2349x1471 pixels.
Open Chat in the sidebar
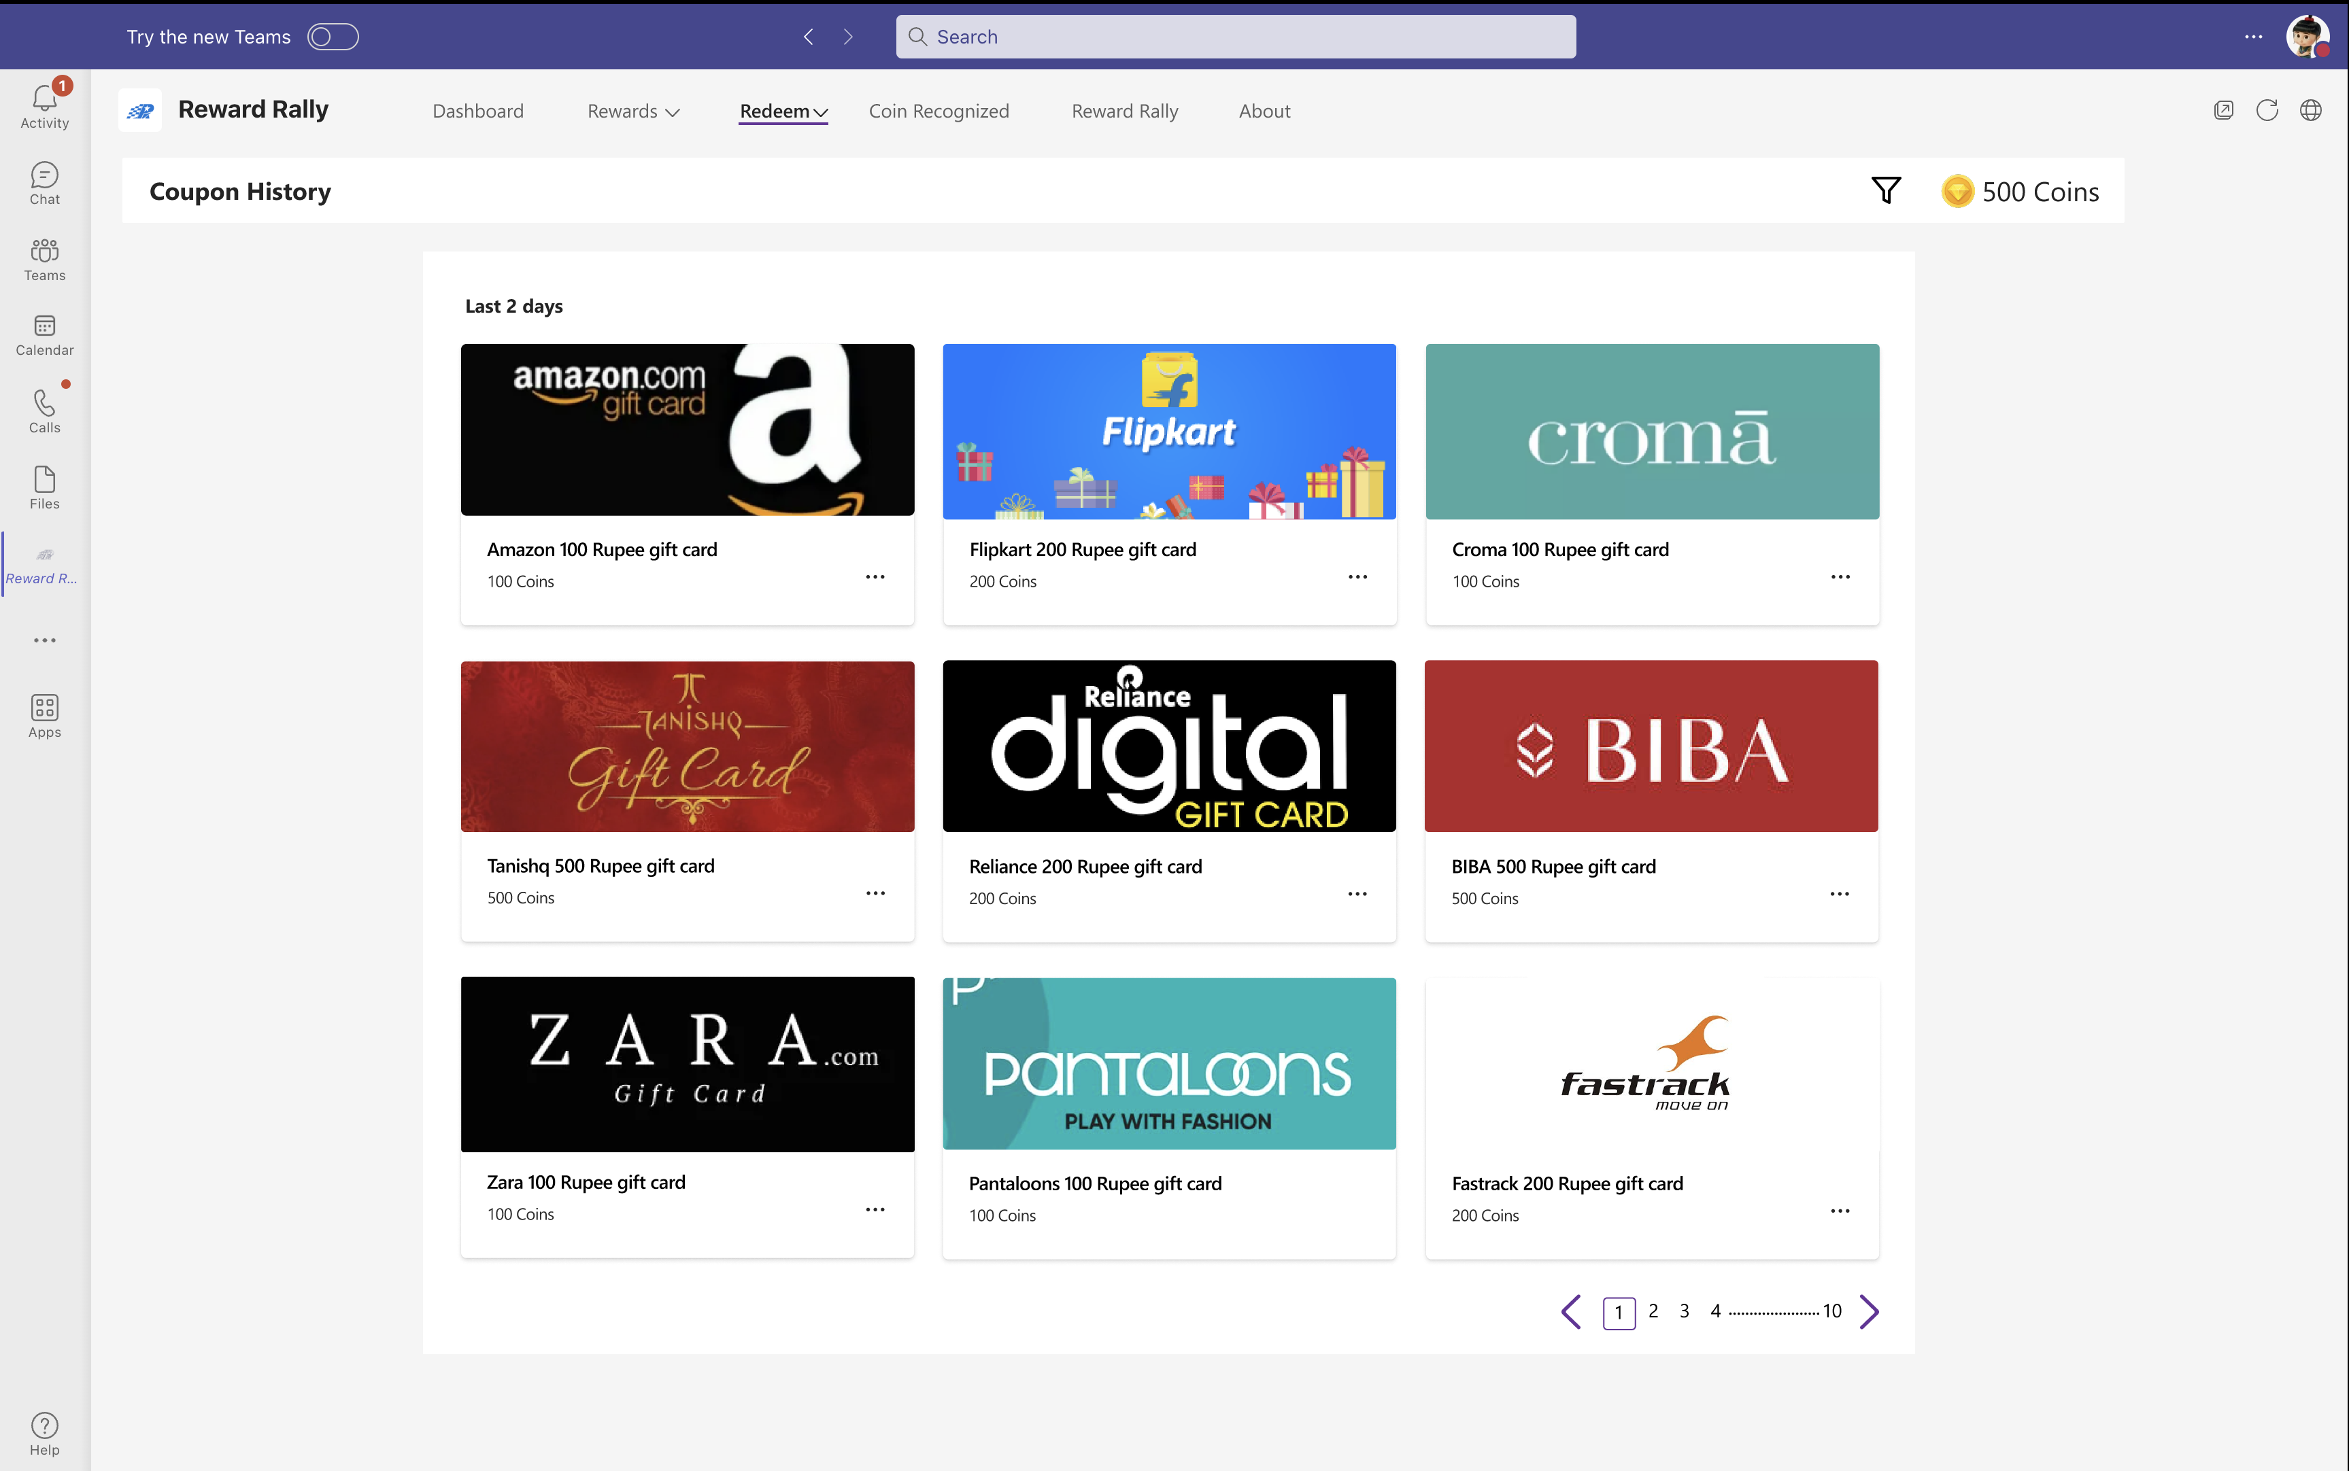tap(45, 183)
